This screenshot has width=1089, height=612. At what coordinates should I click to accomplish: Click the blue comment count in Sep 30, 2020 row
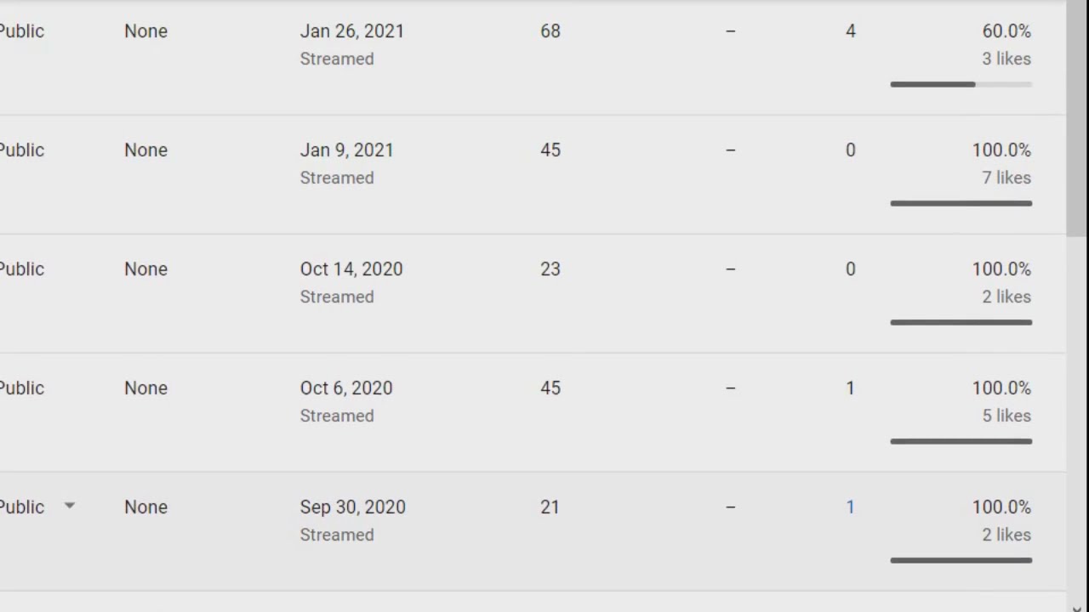pyautogui.click(x=850, y=507)
